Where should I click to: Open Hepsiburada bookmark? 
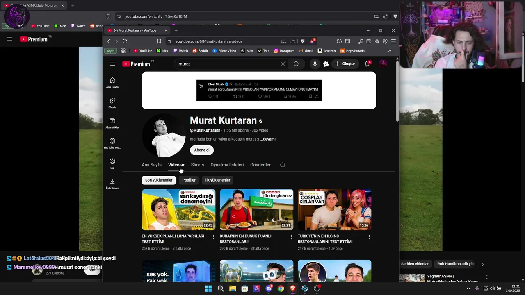[352, 51]
